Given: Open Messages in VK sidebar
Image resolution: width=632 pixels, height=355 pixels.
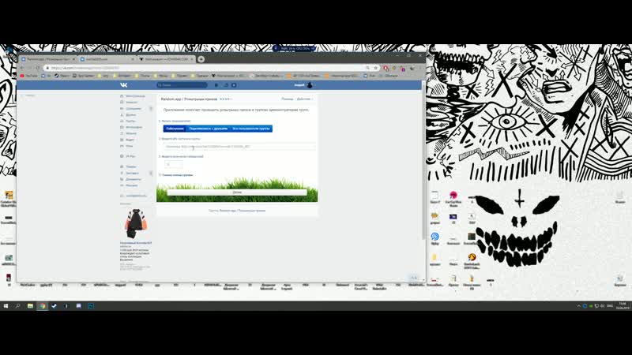Looking at the screenshot, I should (131, 109).
